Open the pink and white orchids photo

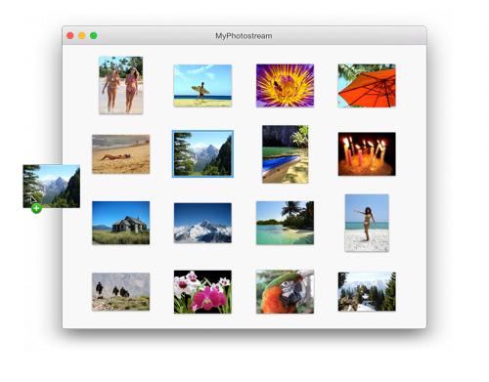(202, 292)
